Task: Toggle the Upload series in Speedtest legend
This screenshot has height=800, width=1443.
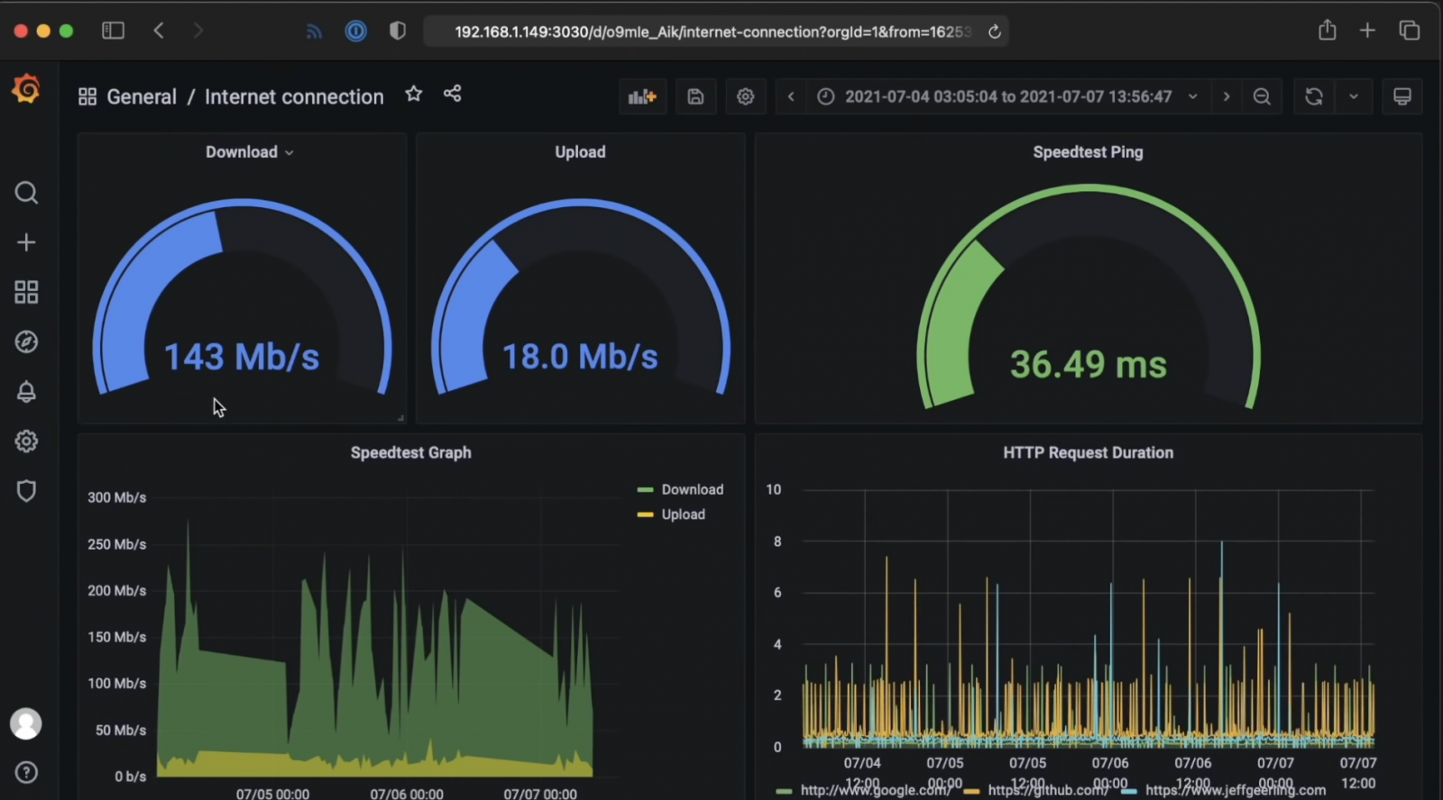Action: point(683,514)
